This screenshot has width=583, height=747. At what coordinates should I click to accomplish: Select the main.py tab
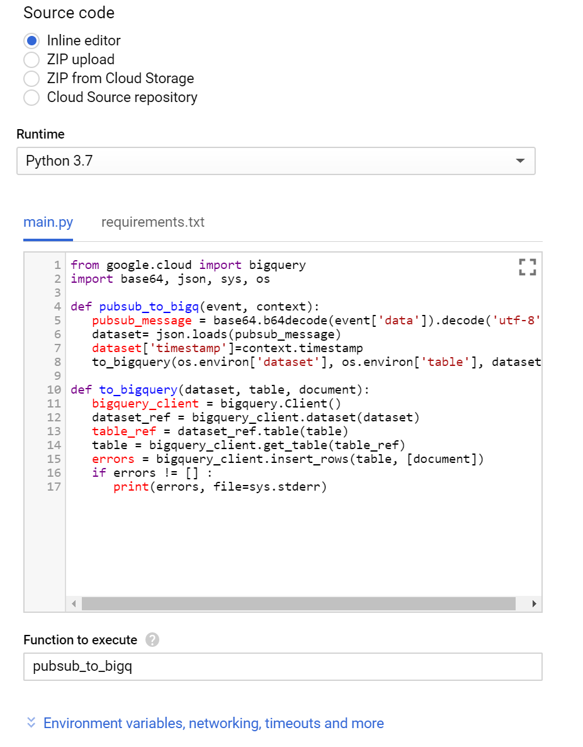tap(48, 222)
